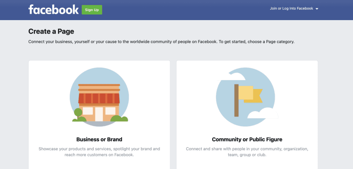Select the Business or Brand heading
The image size is (353, 169).
click(99, 139)
